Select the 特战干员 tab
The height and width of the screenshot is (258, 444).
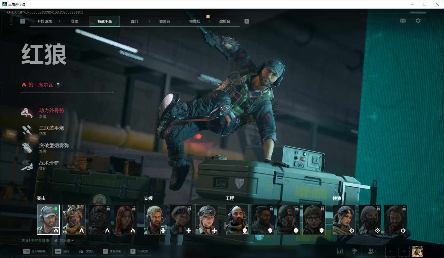[x=104, y=21]
